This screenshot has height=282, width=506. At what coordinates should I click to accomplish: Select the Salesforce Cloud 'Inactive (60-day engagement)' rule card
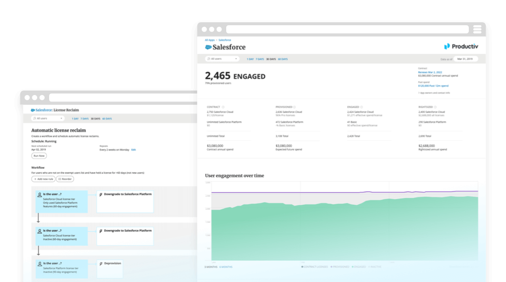(62, 236)
